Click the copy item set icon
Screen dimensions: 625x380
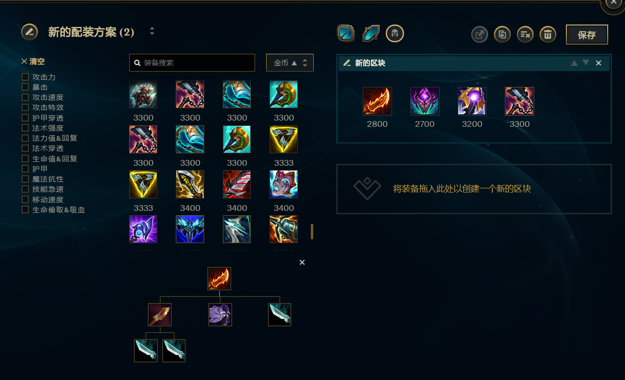tap(502, 34)
